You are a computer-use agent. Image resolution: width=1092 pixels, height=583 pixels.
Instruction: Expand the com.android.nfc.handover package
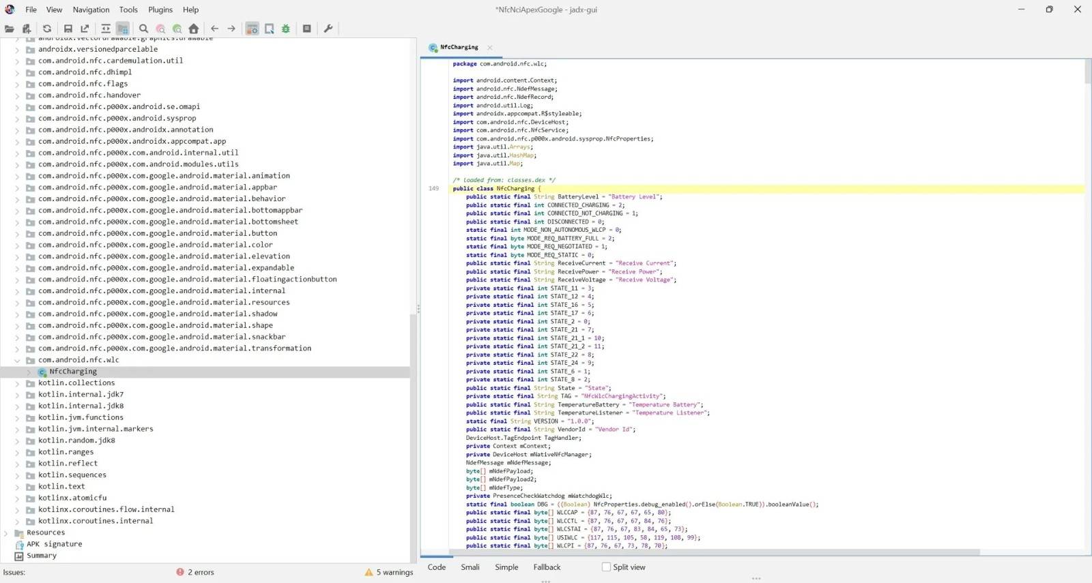pos(17,95)
